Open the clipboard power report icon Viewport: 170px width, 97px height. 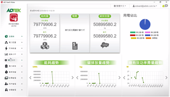(x=6, y=66)
